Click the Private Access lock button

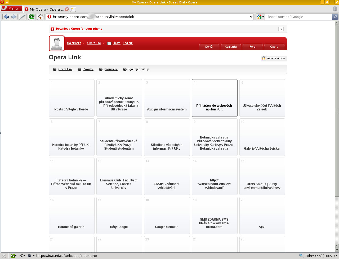[274, 59]
